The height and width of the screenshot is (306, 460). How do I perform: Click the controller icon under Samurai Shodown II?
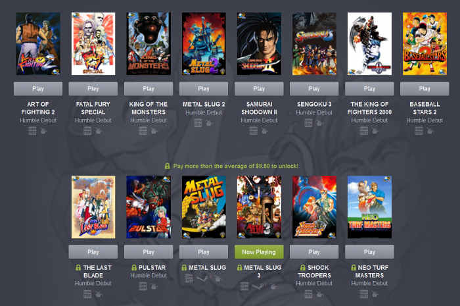tap(265, 131)
